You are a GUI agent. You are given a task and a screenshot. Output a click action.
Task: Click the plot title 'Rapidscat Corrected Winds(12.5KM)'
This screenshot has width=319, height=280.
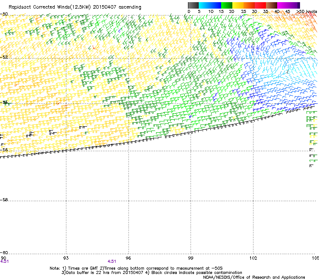tap(50, 7)
